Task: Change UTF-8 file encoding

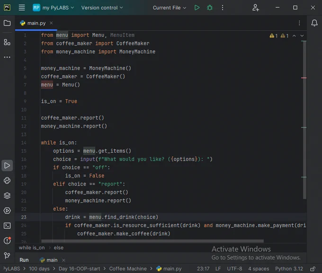Action: pos(234,269)
